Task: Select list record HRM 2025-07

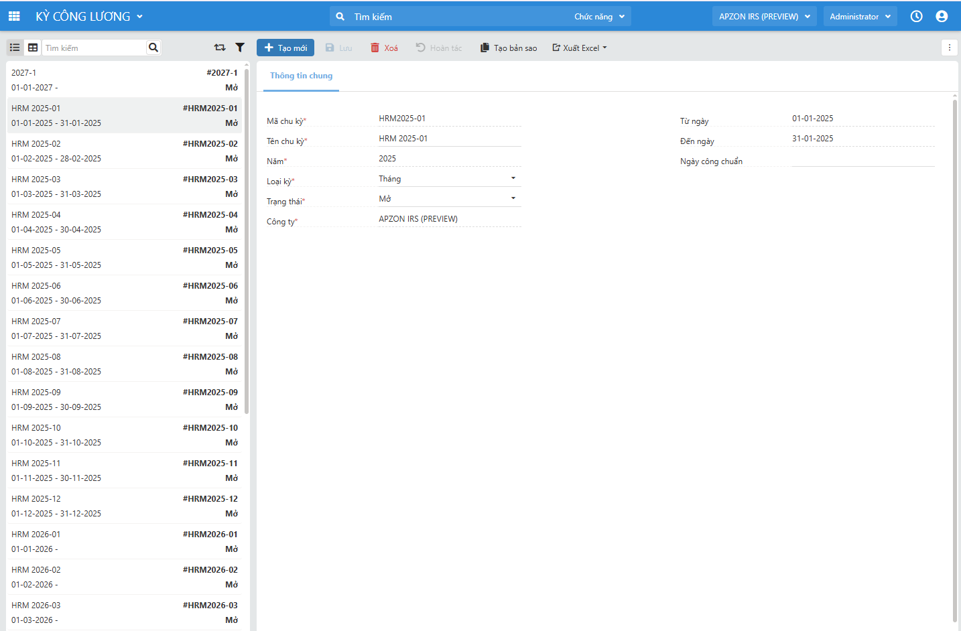Action: [125, 328]
